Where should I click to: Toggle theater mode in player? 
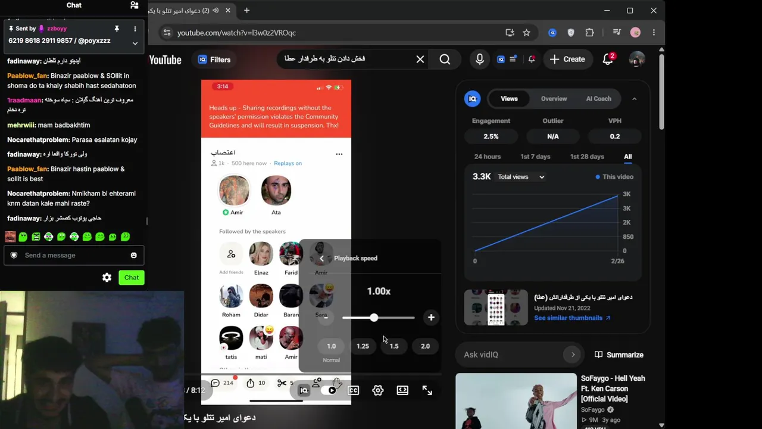coord(402,390)
